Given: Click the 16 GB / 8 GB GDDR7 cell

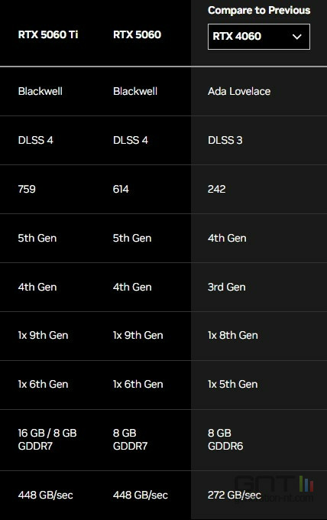Looking at the screenshot, I should tap(47, 440).
